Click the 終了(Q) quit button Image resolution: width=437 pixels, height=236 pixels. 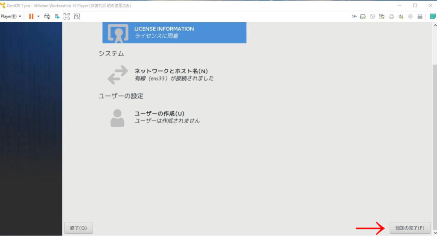(x=79, y=228)
